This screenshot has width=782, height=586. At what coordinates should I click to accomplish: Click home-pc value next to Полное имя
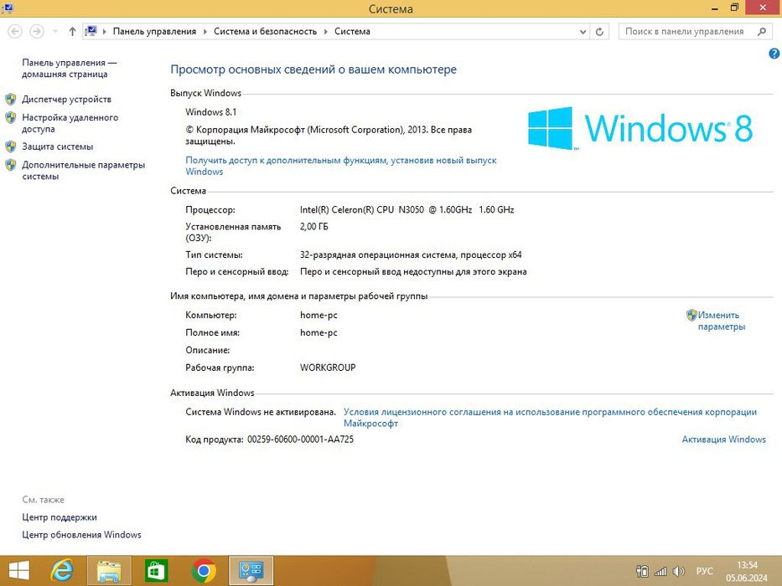point(318,333)
